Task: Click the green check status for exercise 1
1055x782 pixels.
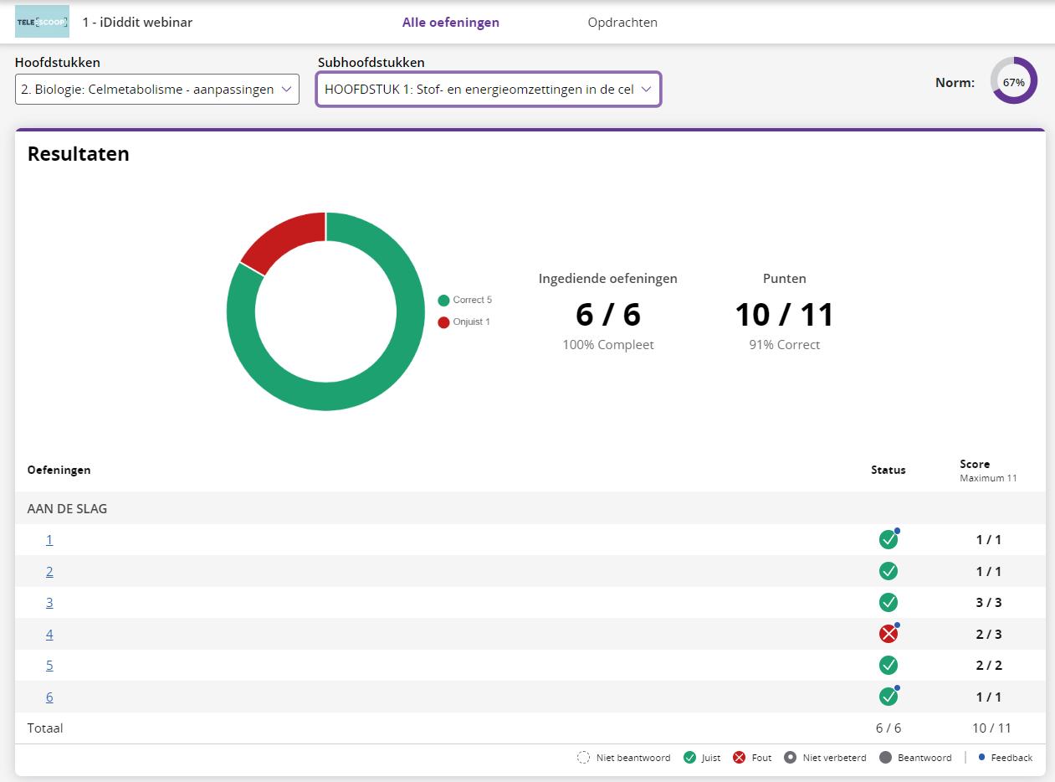Action: click(x=889, y=539)
